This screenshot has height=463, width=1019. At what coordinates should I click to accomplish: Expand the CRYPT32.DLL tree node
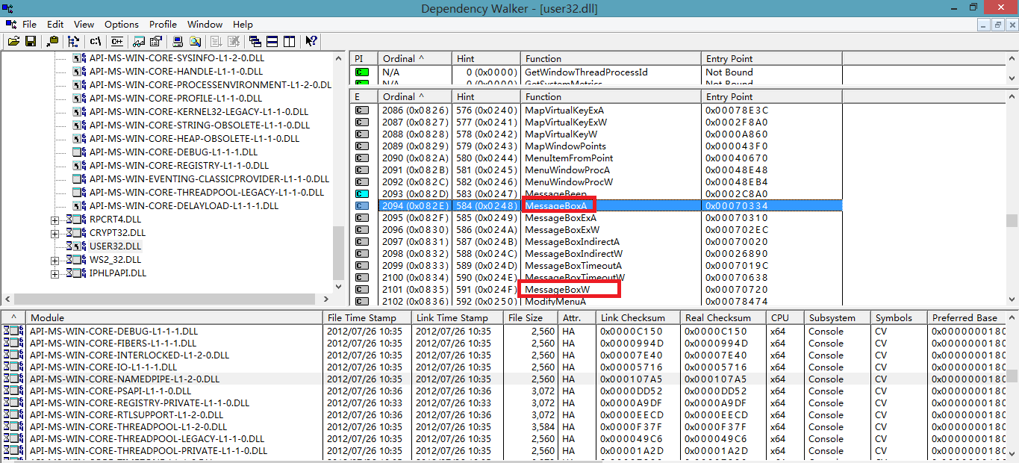54,233
